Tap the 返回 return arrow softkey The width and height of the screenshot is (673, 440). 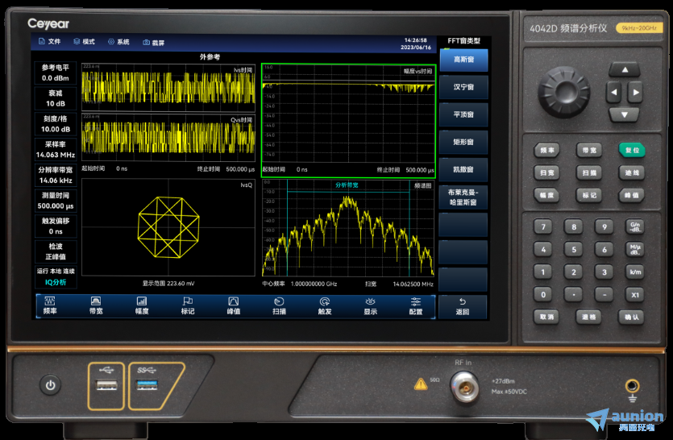463,306
